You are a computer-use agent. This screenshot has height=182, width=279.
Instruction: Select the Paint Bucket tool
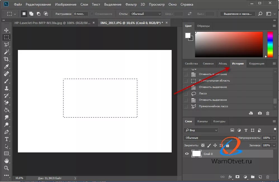(6, 110)
